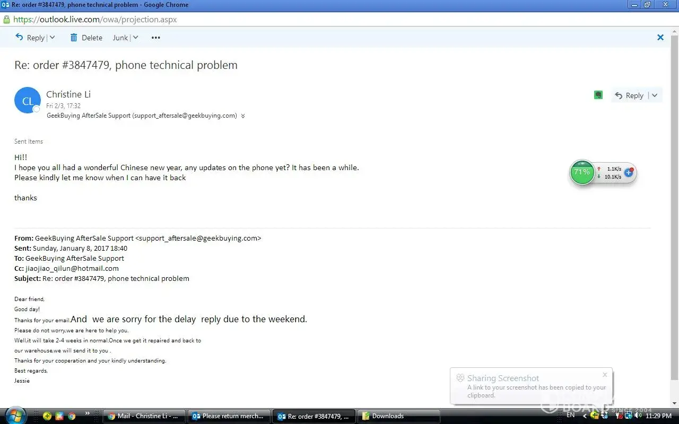679x424 pixels.
Task: Click the Sharing Screenshot notification icon
Action: 460,378
